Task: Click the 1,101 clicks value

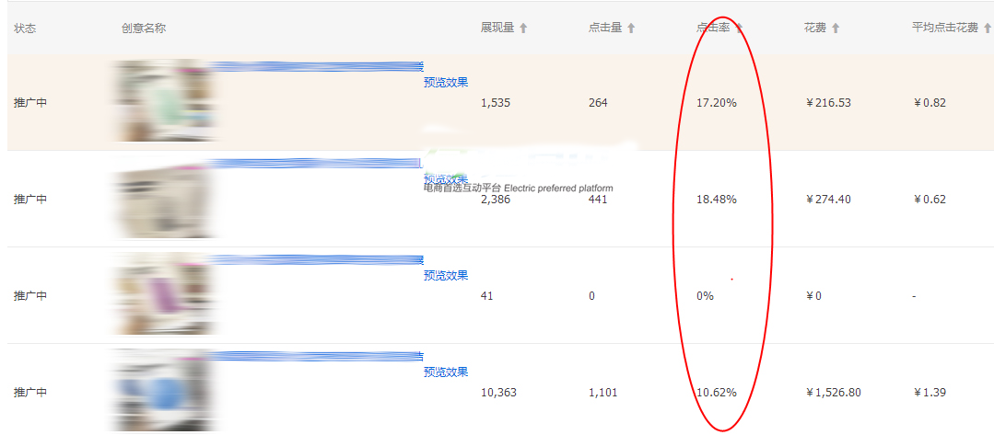Action: pyautogui.click(x=602, y=393)
